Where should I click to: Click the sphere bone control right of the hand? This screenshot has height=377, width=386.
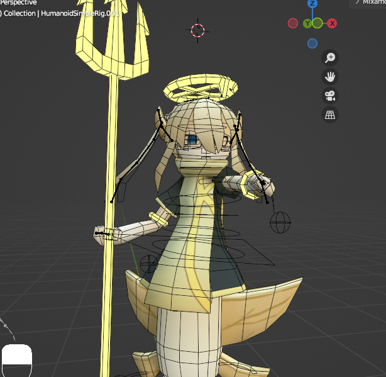[x=280, y=222]
